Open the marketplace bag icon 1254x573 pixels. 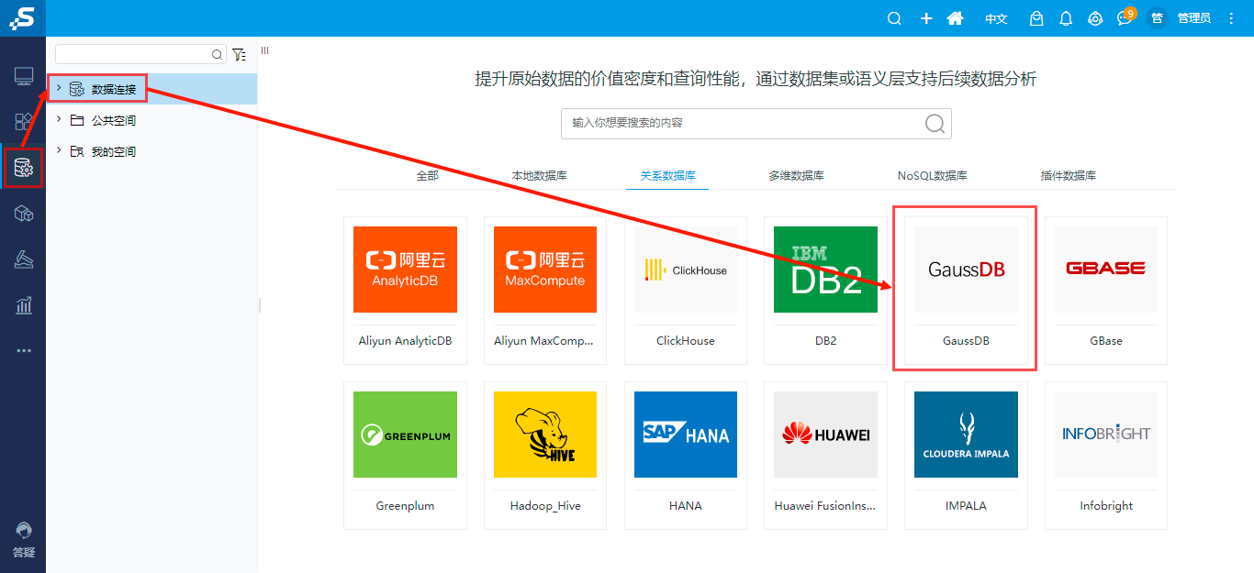[x=1036, y=18]
